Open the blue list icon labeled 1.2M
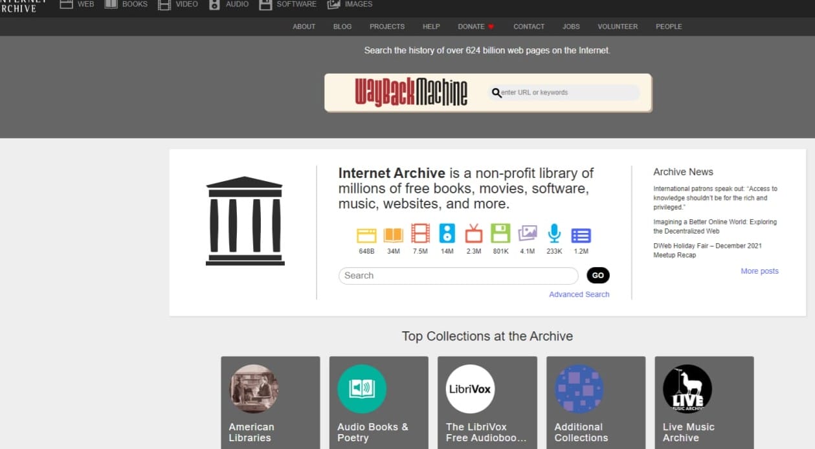This screenshot has width=815, height=449. tap(581, 235)
